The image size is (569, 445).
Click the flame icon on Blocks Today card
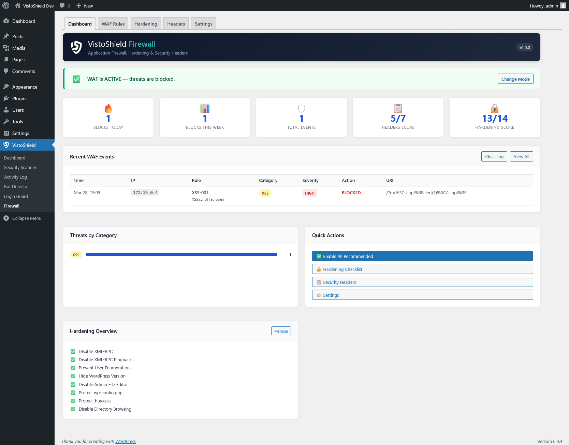click(x=108, y=108)
